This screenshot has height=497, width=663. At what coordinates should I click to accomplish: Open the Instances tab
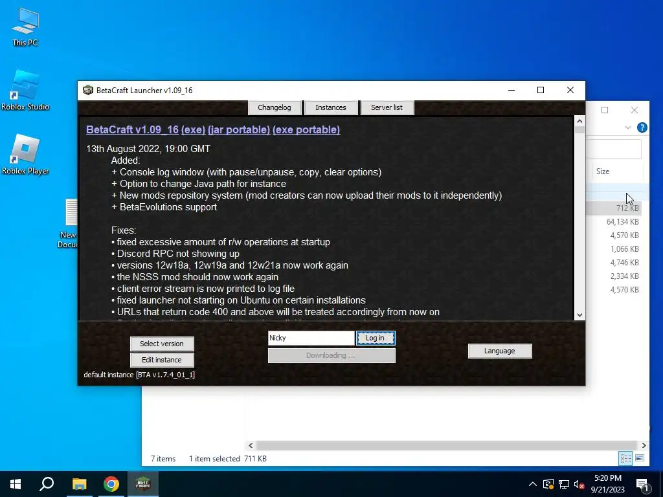pos(331,107)
